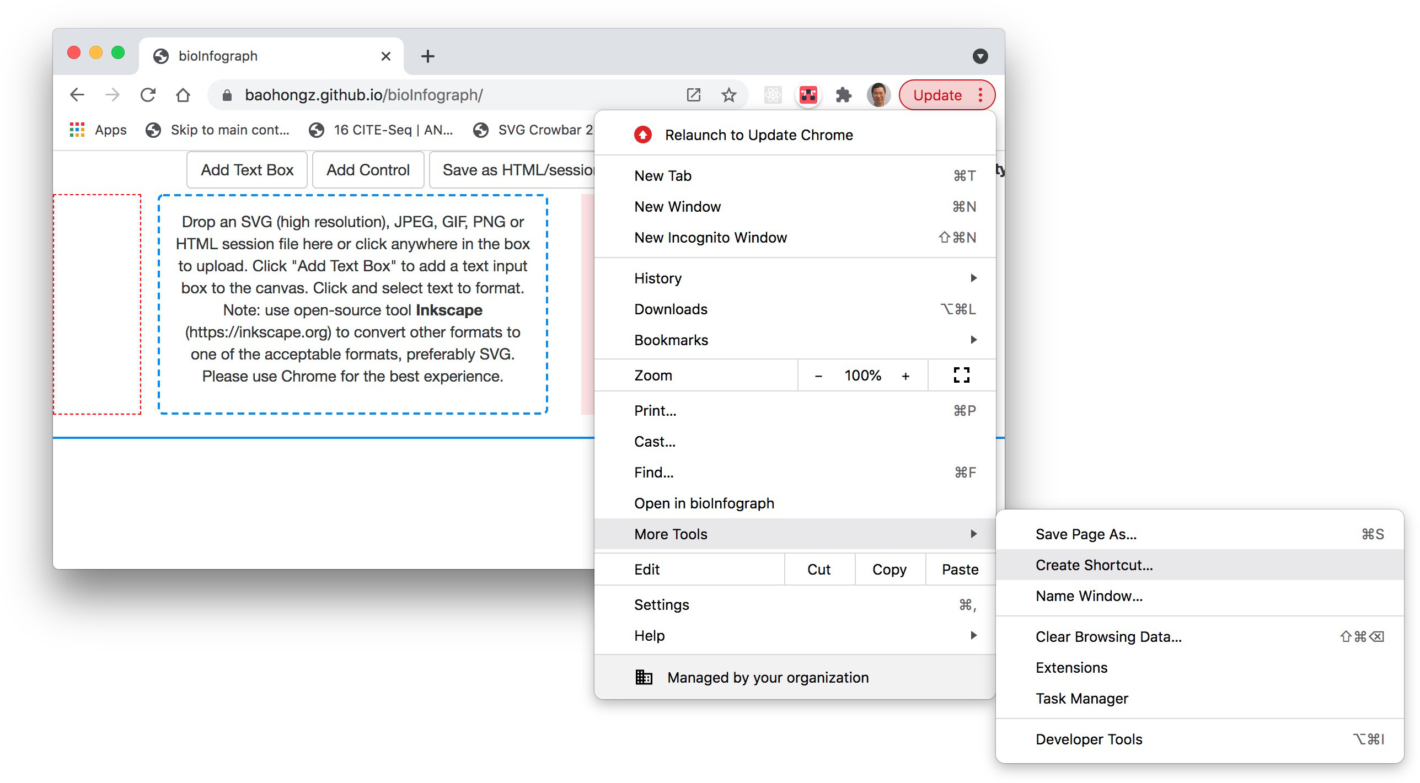
Task: Open Developer Tools from submenu
Action: pos(1089,739)
